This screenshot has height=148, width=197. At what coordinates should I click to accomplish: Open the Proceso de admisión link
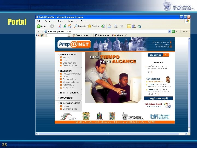tap(72, 74)
